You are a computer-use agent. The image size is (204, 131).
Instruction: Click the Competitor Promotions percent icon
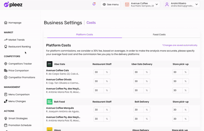5,77
